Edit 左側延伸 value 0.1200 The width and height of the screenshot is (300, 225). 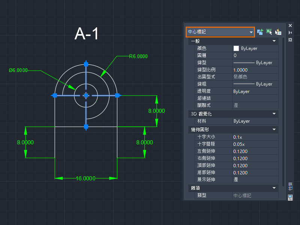(x=255, y=151)
